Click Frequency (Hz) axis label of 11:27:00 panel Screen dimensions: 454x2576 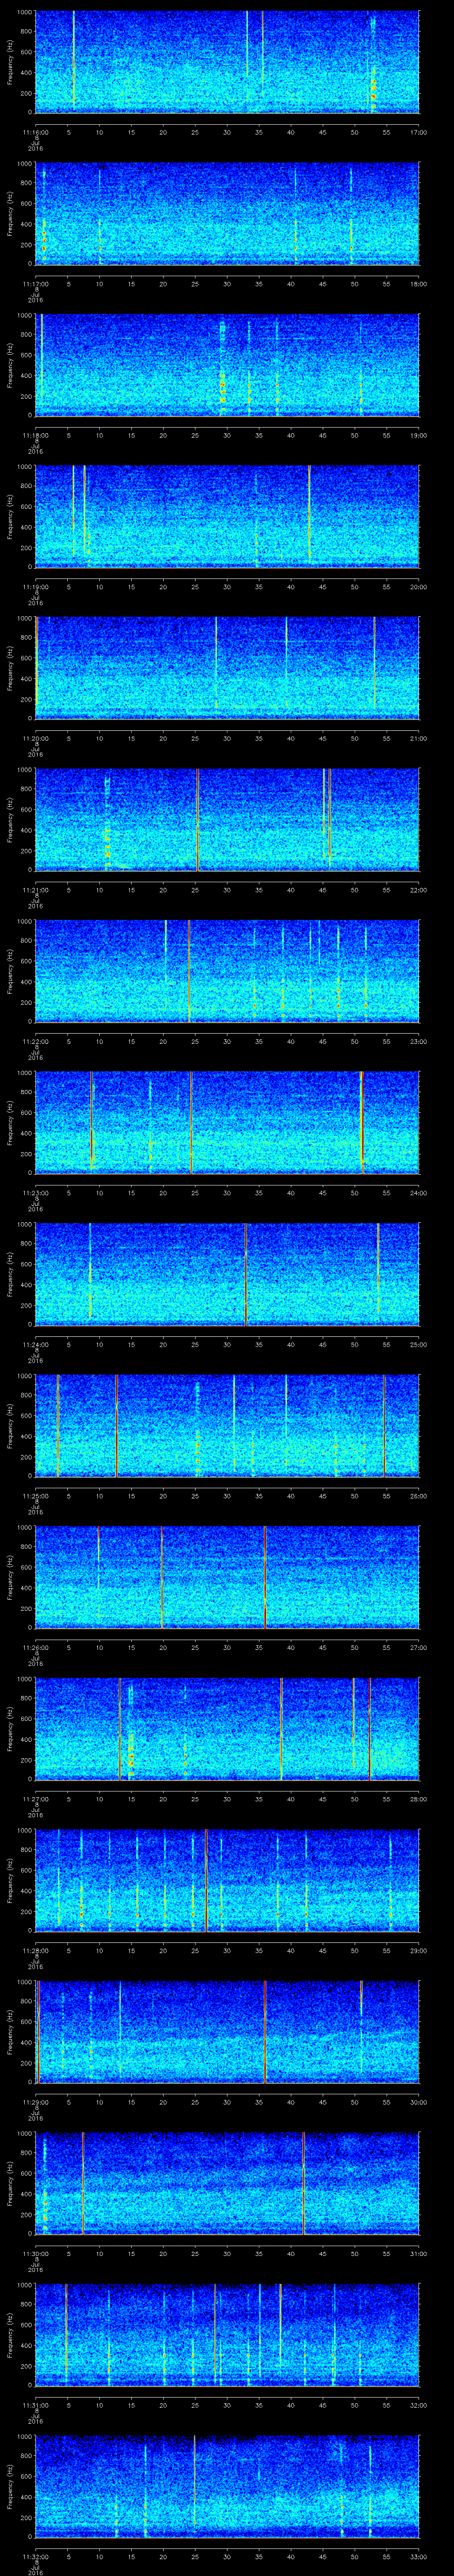(10, 1728)
